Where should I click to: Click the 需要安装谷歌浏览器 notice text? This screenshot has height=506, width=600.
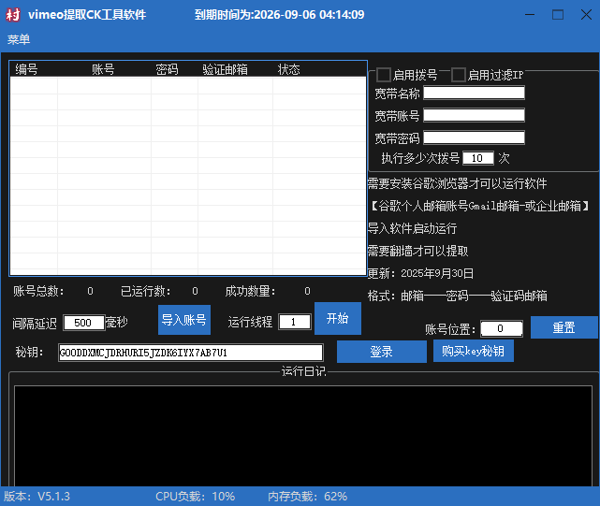pos(458,184)
